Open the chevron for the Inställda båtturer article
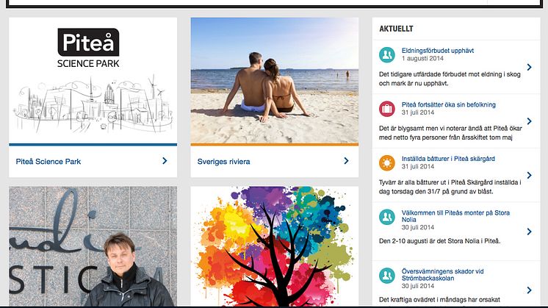 pos(530,175)
